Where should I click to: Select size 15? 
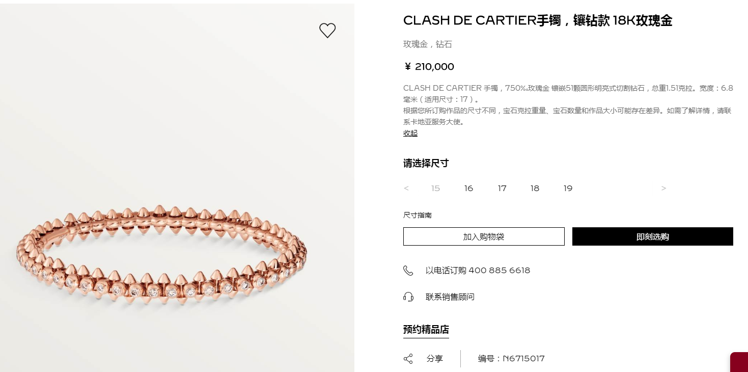pos(435,189)
